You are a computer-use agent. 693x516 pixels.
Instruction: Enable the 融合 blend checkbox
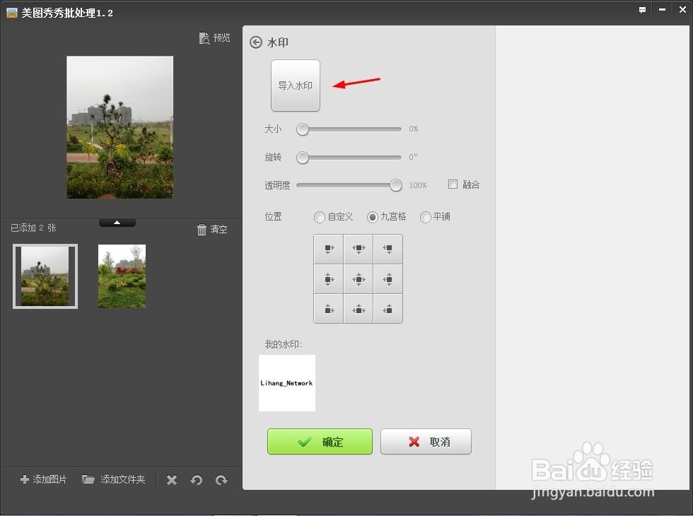(452, 184)
